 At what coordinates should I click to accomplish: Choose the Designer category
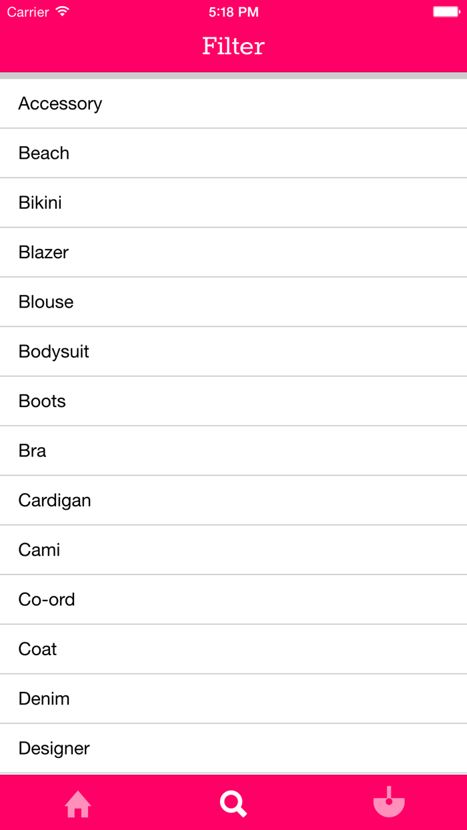233,748
